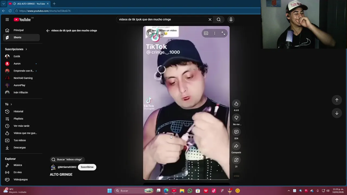Go to the previous Short with up arrow

[337, 100]
